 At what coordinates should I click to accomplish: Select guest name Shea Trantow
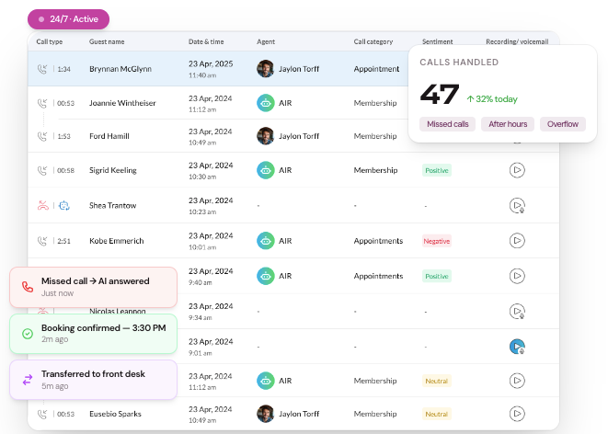112,205
